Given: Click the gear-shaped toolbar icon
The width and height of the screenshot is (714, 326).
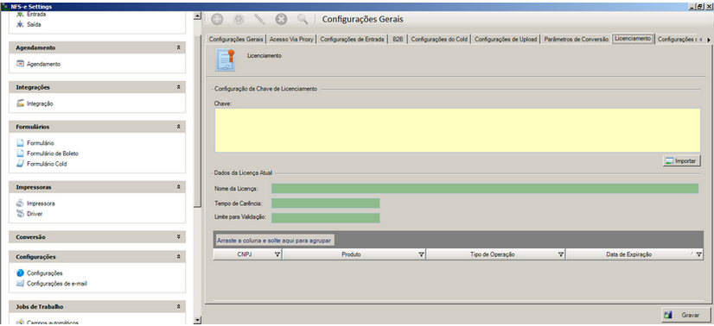Looking at the screenshot, I should coord(239,19).
